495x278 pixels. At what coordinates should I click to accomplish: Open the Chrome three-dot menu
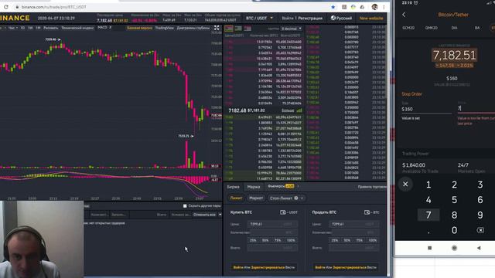(x=384, y=7)
